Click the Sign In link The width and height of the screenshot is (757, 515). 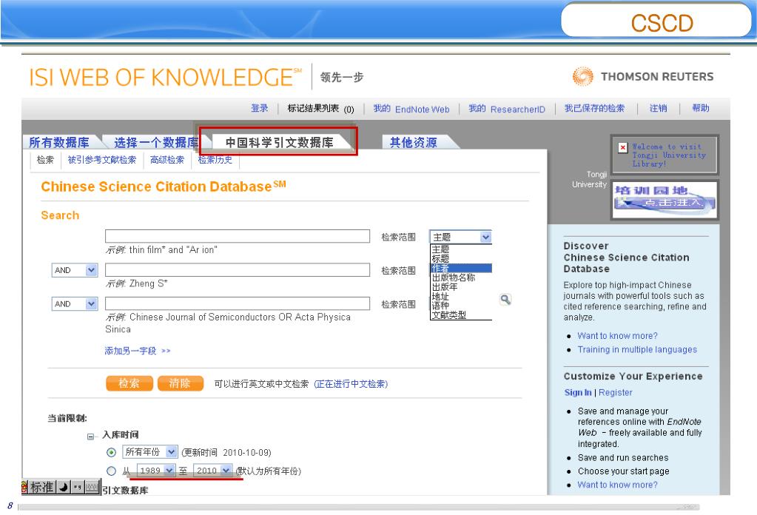coord(578,392)
